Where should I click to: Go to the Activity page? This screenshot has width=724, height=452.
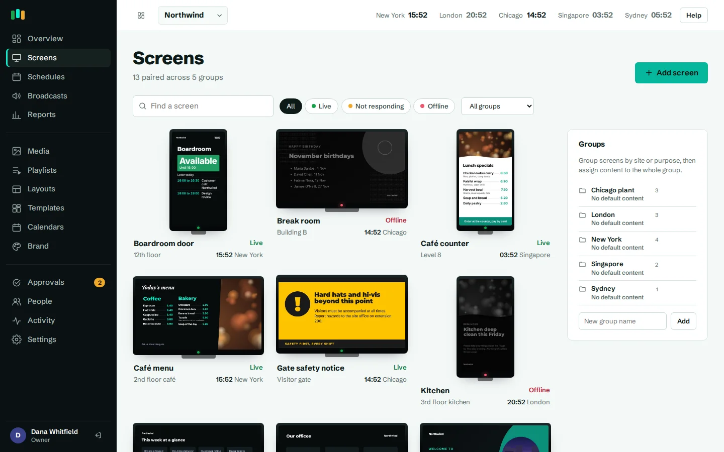coord(58,320)
